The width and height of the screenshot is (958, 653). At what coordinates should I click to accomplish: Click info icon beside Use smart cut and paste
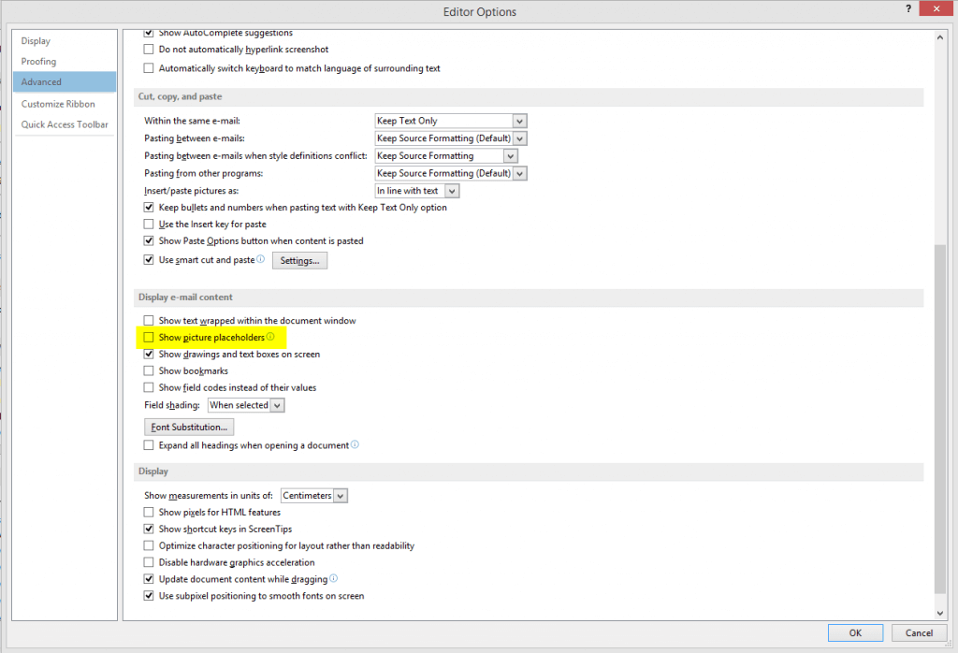(x=261, y=259)
